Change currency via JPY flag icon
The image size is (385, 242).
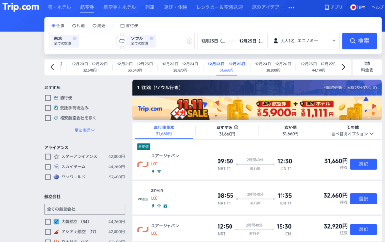(353, 7)
